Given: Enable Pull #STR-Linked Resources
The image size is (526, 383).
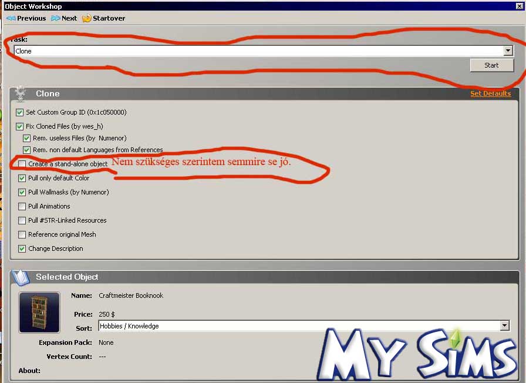Looking at the screenshot, I should point(22,220).
